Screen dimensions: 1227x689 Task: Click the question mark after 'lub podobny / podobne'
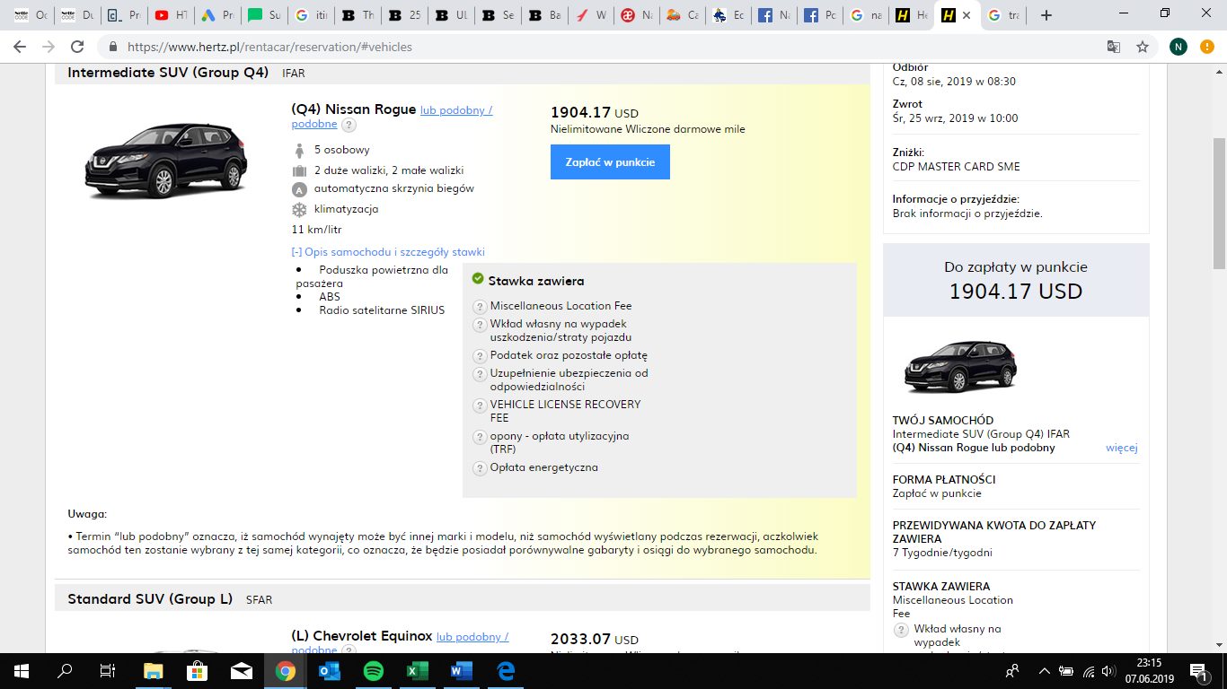pos(349,125)
